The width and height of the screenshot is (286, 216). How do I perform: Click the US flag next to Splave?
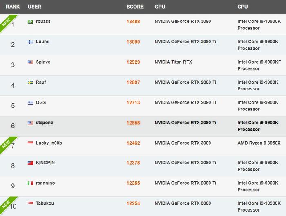(30, 62)
